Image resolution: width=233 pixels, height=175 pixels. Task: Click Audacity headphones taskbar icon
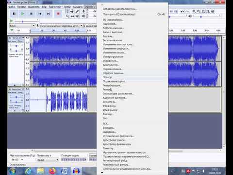[x=76, y=171]
